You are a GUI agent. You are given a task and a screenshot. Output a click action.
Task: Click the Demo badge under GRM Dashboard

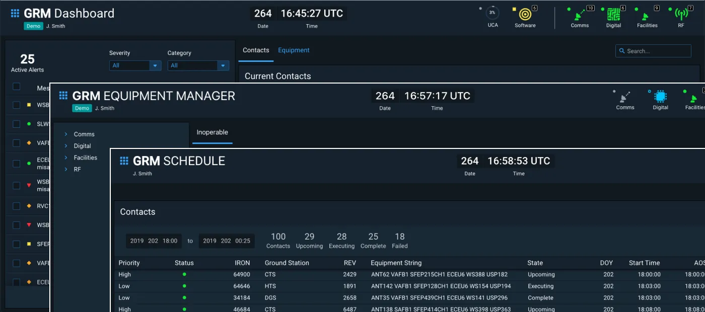click(x=33, y=26)
